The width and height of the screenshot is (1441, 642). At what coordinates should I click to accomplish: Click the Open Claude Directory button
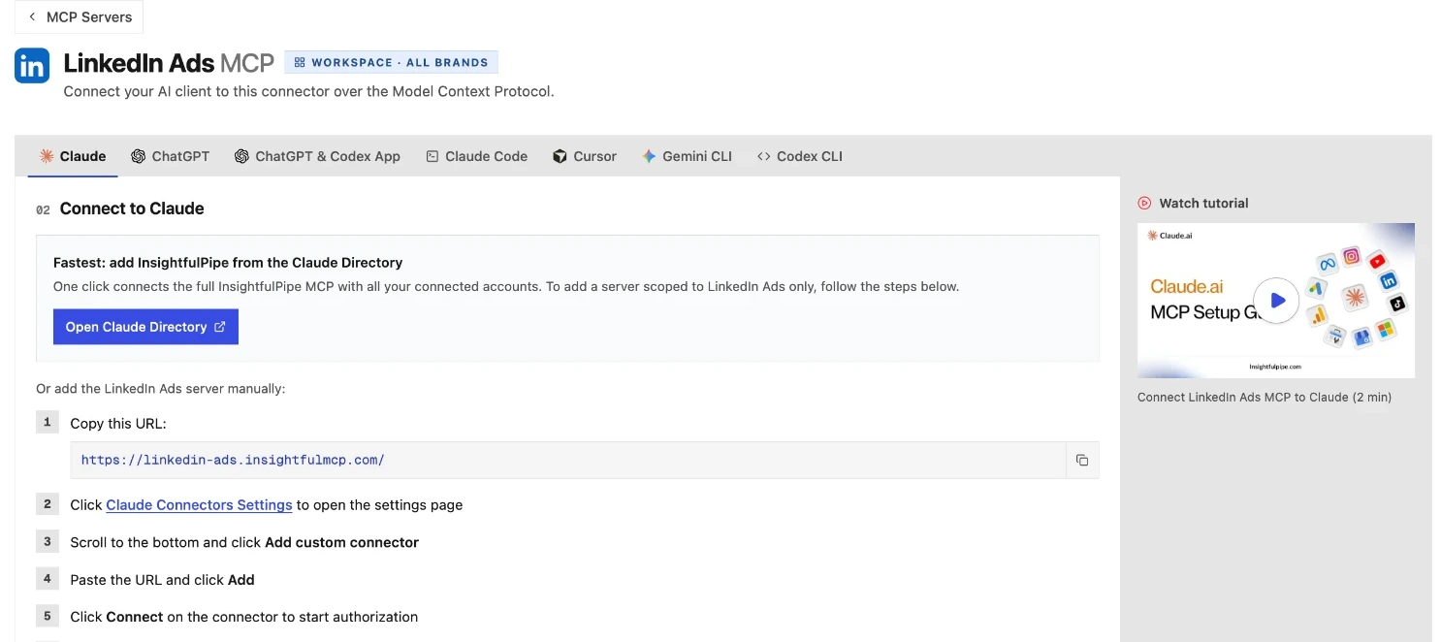(145, 327)
